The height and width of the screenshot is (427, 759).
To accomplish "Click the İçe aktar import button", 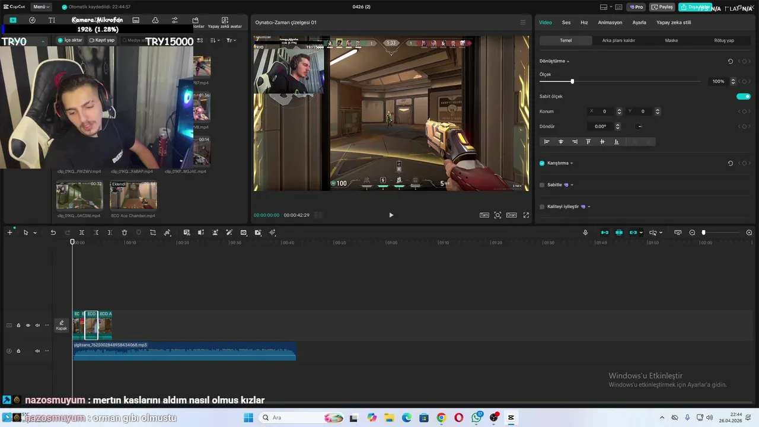I will tap(71, 40).
